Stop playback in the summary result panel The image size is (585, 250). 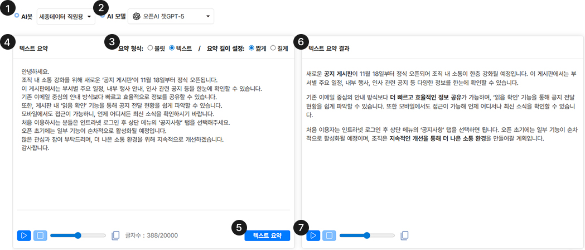pos(329,235)
